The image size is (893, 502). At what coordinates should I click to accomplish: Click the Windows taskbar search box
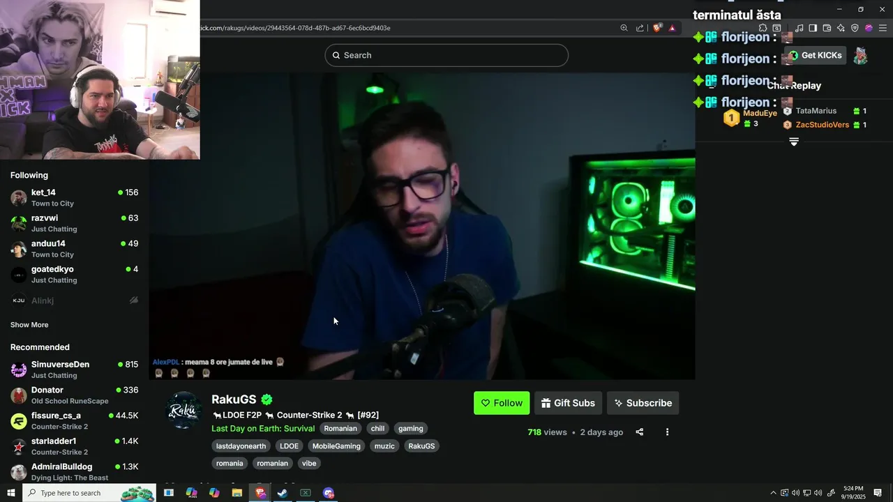coord(89,493)
